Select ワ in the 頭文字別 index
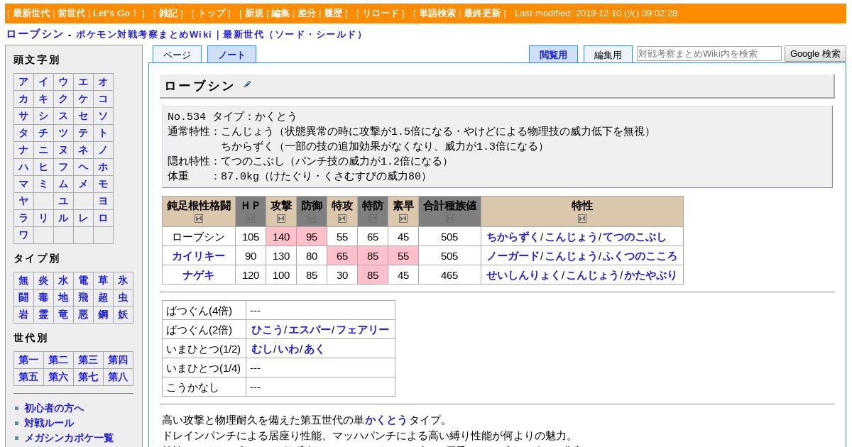This screenshot has width=852, height=447. 23,236
